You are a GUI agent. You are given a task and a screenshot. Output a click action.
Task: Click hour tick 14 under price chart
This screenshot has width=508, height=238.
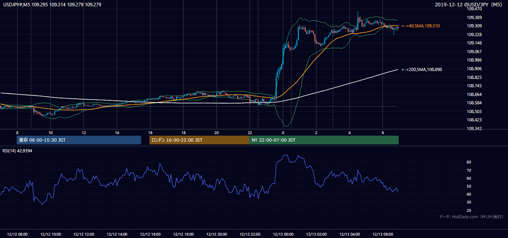coord(117,132)
